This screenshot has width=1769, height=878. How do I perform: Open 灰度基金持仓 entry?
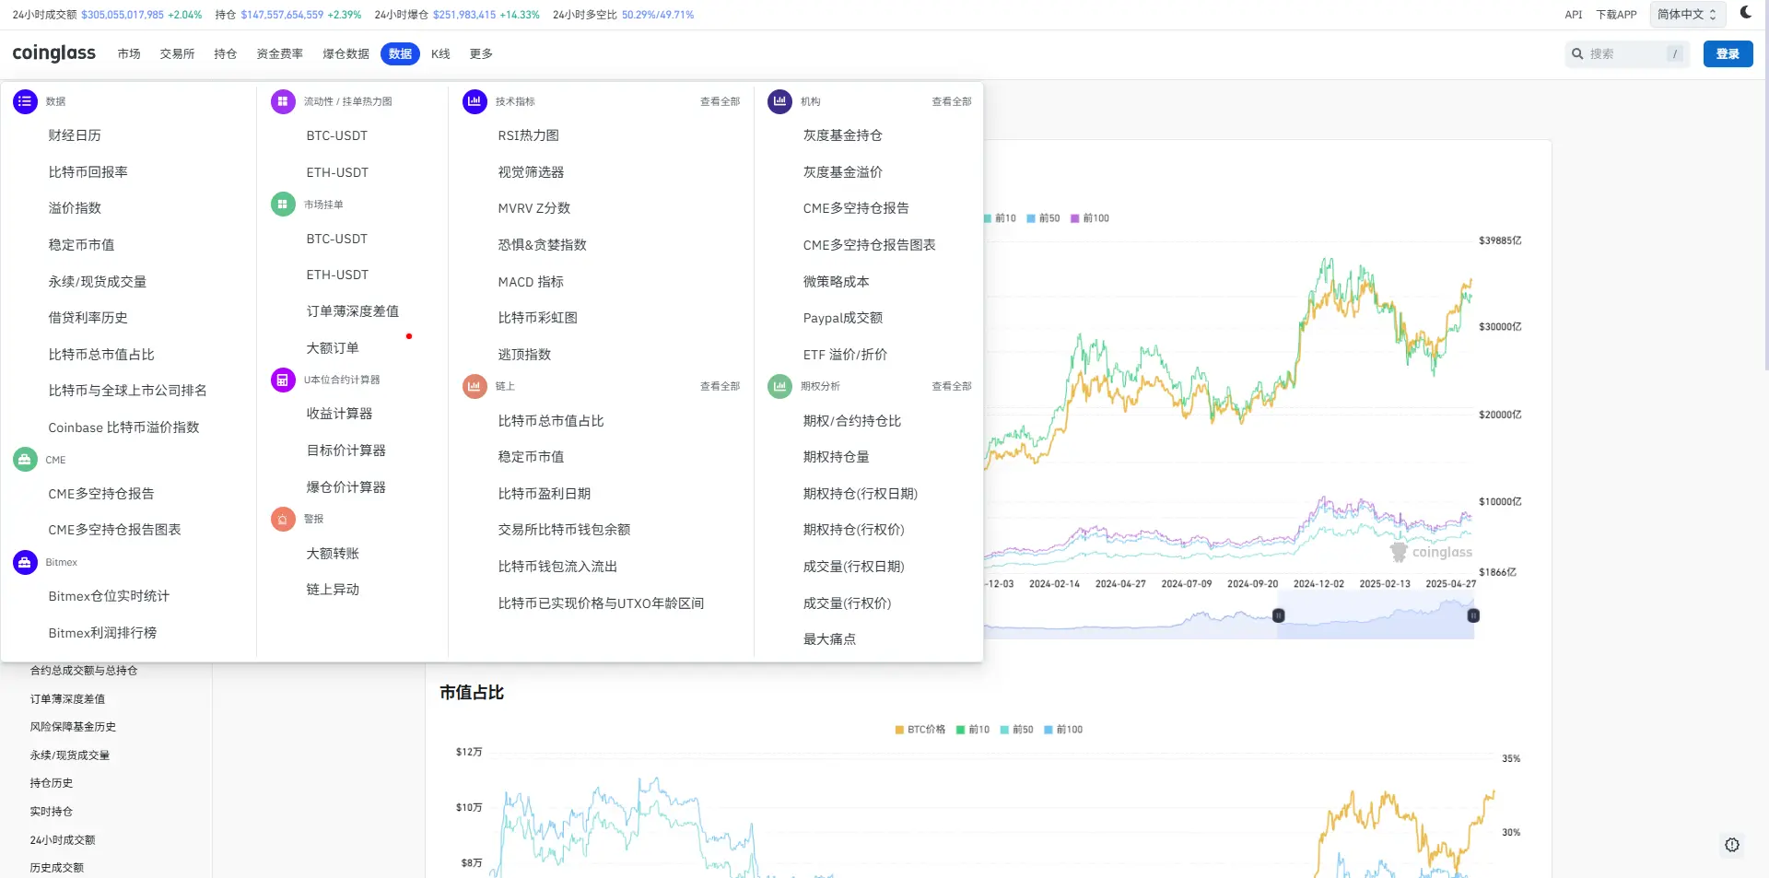[843, 135]
